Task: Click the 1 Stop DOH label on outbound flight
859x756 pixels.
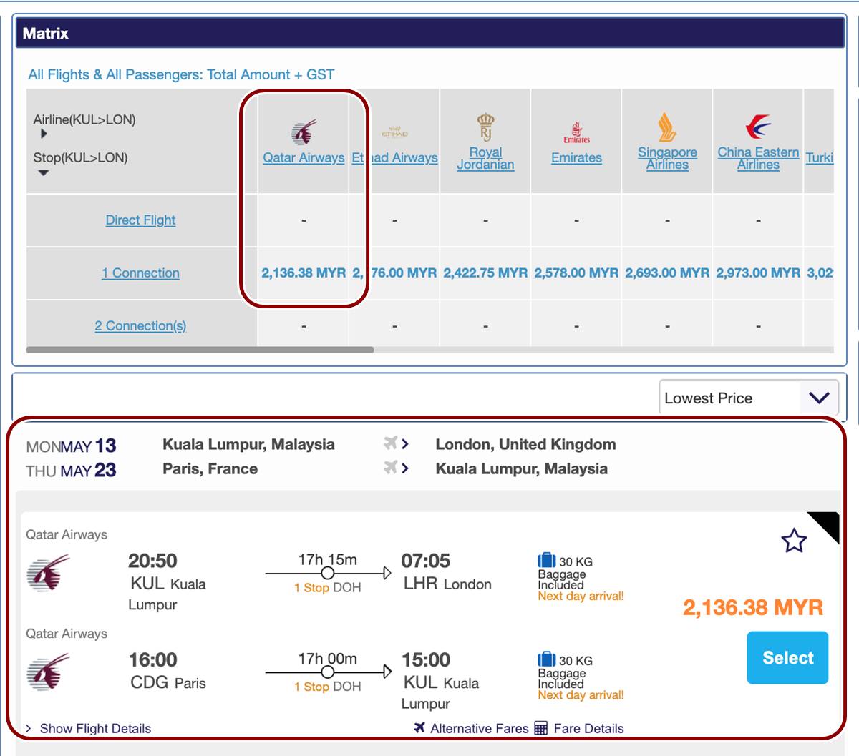Action: (x=327, y=587)
